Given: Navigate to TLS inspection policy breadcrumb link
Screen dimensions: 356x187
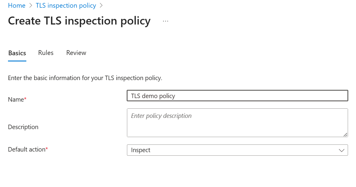Looking at the screenshot, I should 66,6.
